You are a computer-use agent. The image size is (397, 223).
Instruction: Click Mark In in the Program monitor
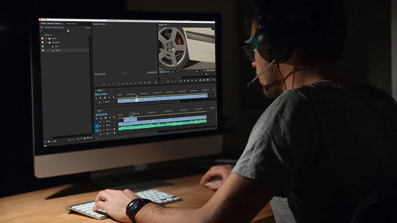click(x=173, y=81)
